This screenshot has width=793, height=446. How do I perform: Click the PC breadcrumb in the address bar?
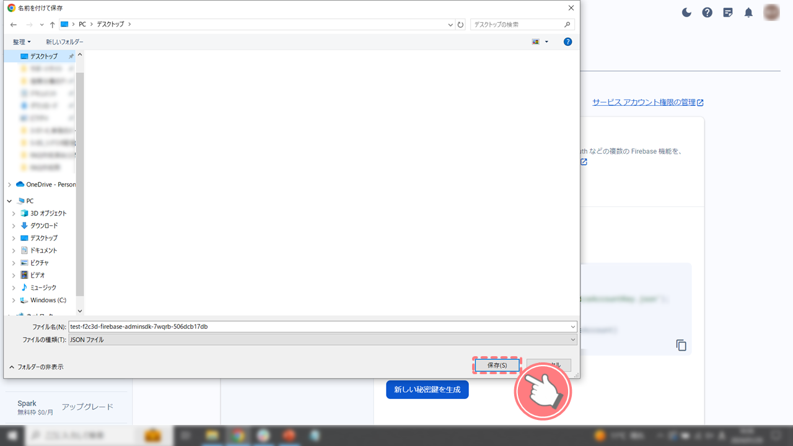click(82, 24)
